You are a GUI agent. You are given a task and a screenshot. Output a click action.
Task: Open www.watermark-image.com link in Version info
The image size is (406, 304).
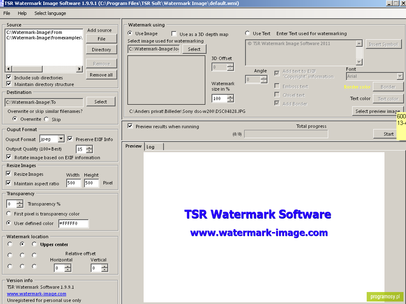(x=36, y=294)
